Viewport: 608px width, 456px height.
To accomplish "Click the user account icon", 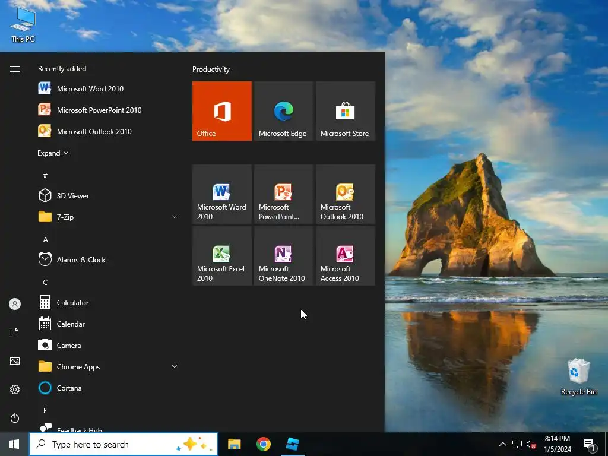I will (x=15, y=304).
